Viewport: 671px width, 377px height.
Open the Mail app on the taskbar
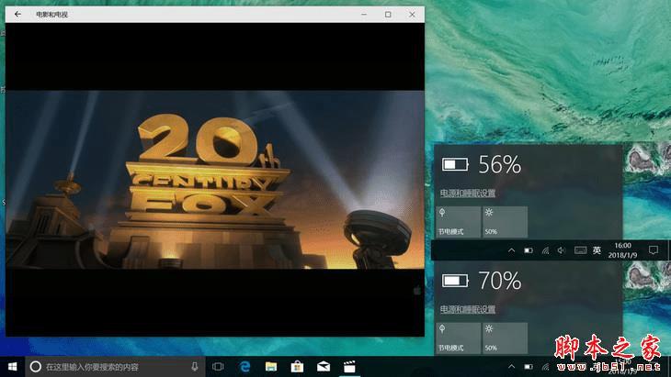pos(324,367)
